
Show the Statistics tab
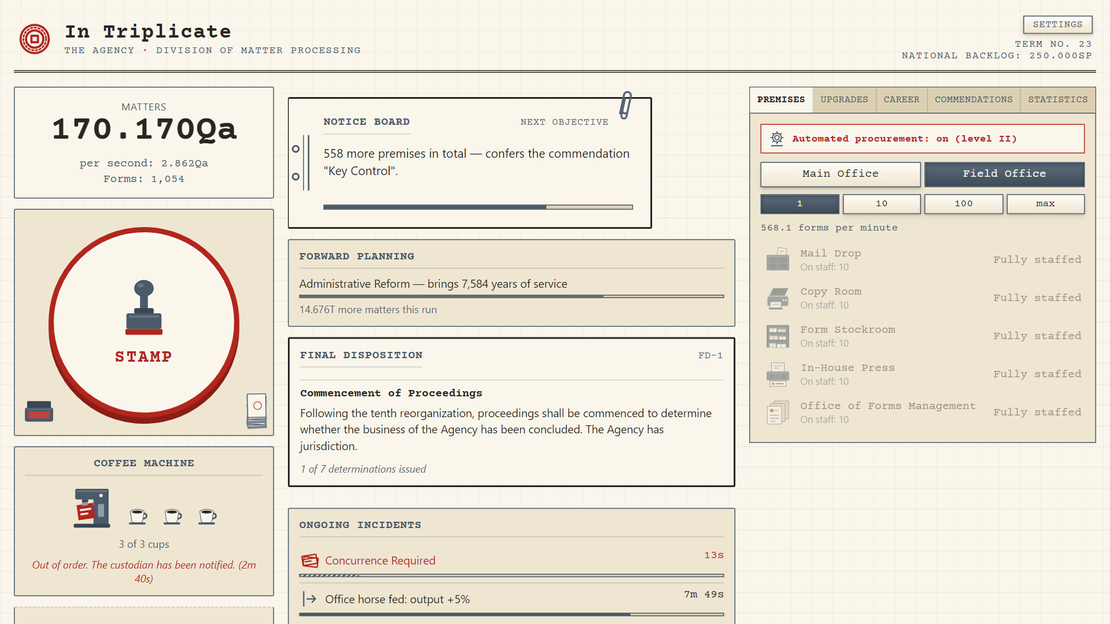click(1057, 99)
